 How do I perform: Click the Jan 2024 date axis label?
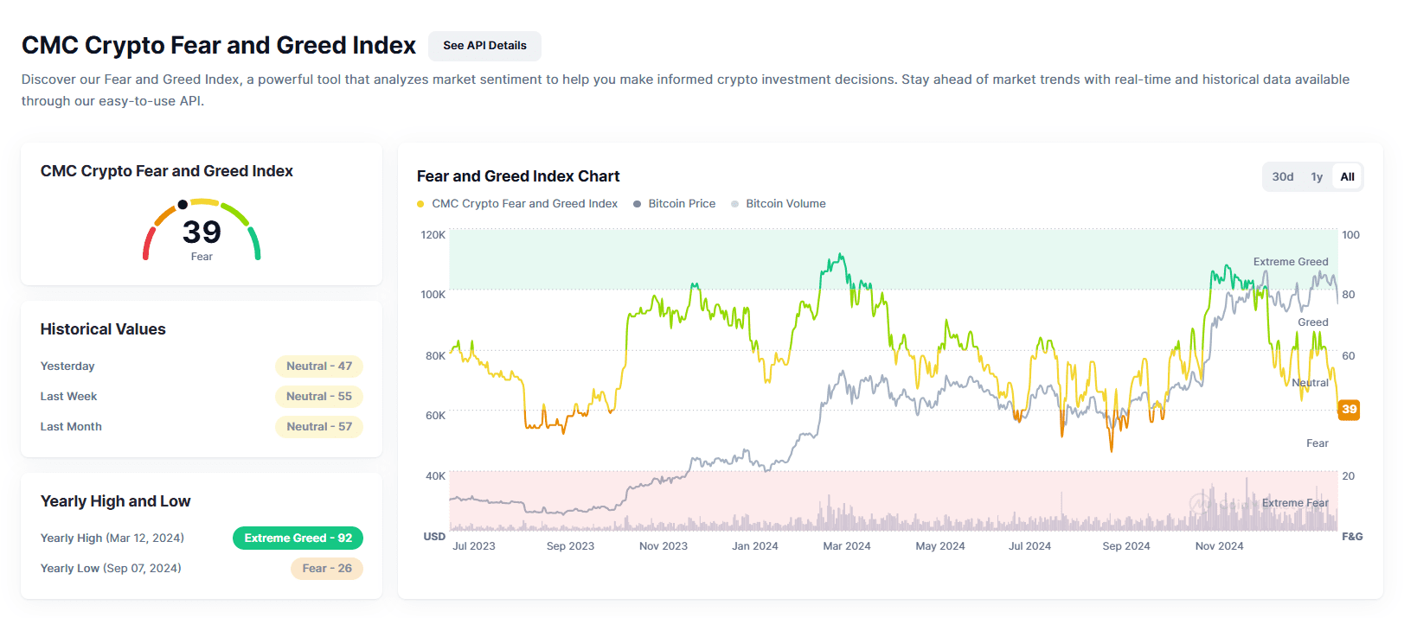pos(755,546)
